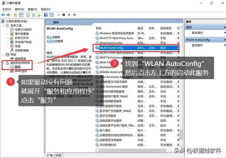
Task: Expand the 本地用户和组 tree node
Action: coord(7,42)
